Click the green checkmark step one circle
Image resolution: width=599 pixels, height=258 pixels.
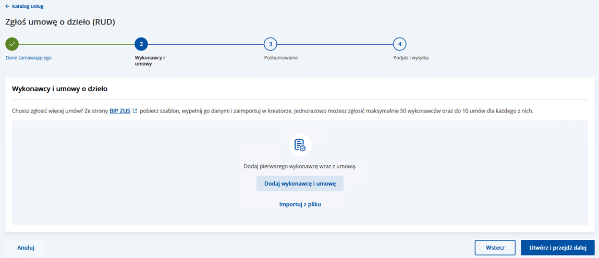(x=12, y=44)
